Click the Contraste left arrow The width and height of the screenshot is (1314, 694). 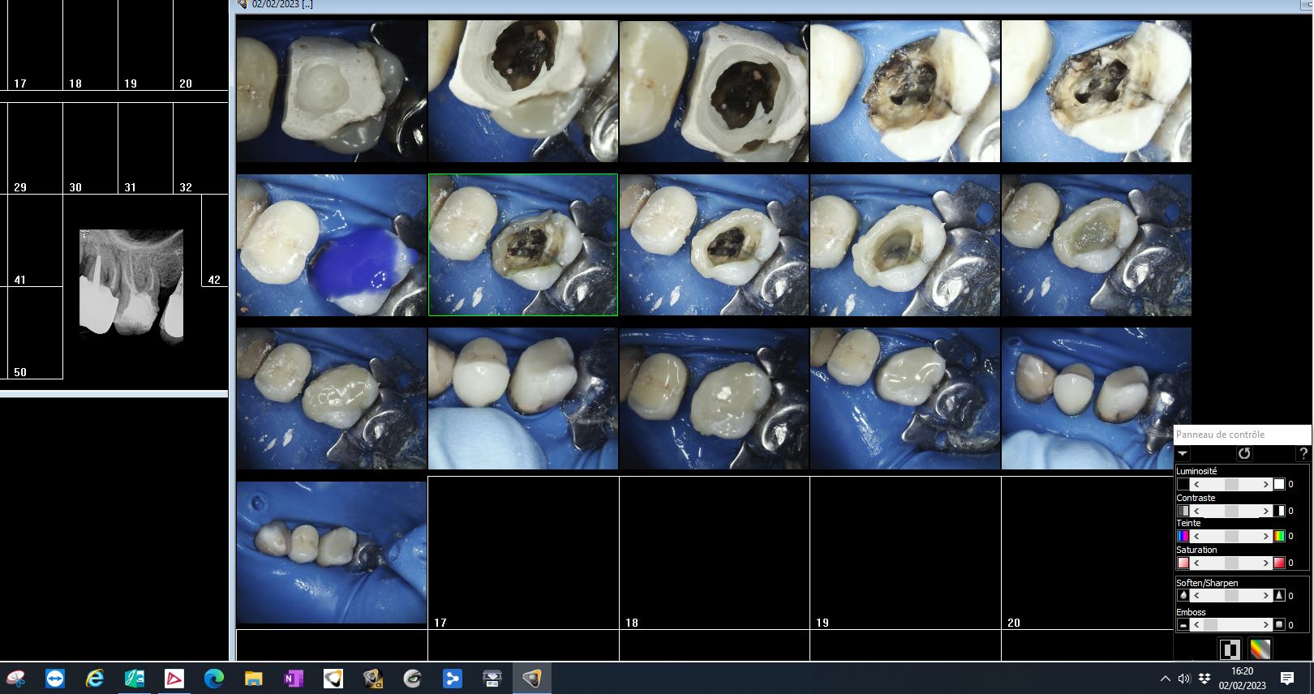1196,511
